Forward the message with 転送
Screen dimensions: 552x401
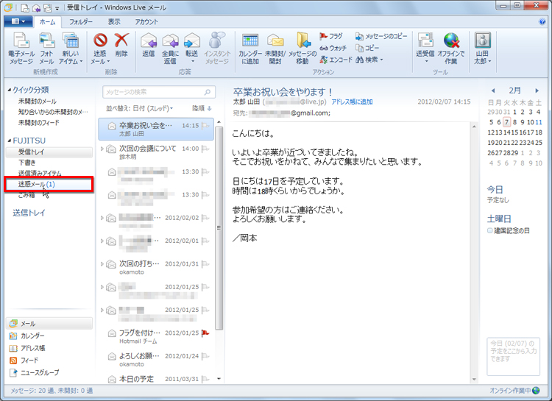coord(192,49)
